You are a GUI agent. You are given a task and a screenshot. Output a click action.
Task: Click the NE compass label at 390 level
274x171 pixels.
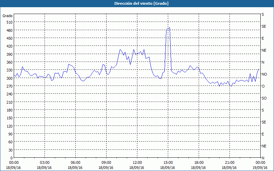click(x=264, y=50)
